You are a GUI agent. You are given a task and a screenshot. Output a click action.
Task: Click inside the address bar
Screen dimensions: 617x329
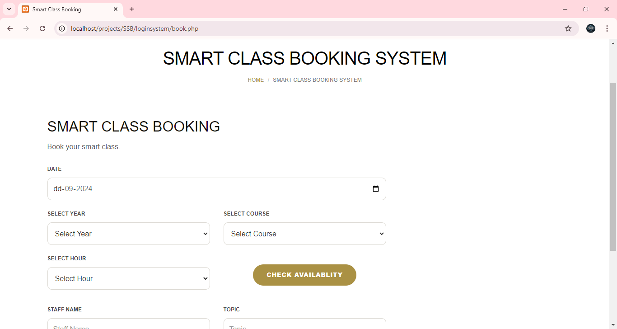(271, 28)
